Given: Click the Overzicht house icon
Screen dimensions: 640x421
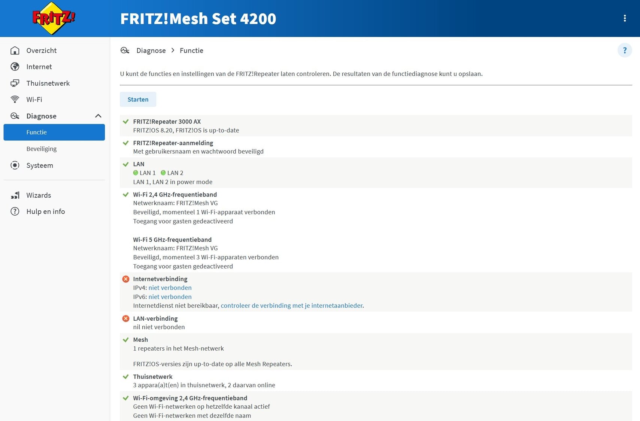Looking at the screenshot, I should (x=15, y=51).
